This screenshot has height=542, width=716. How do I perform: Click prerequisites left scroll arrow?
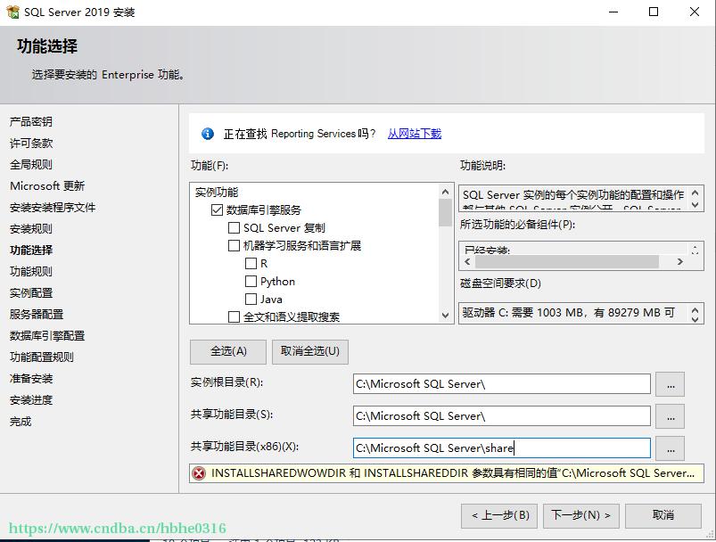[467, 261]
